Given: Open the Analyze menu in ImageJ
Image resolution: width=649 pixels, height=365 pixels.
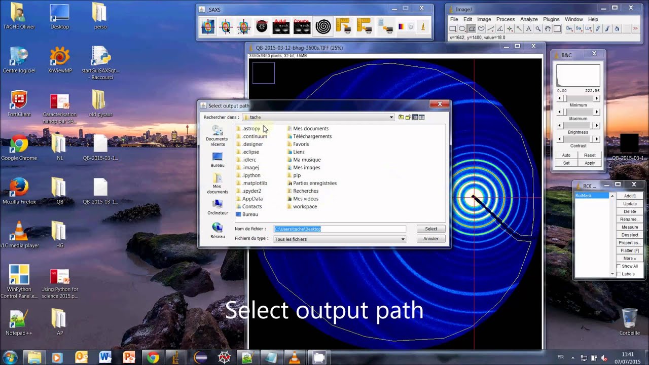Looking at the screenshot, I should 529,19.
